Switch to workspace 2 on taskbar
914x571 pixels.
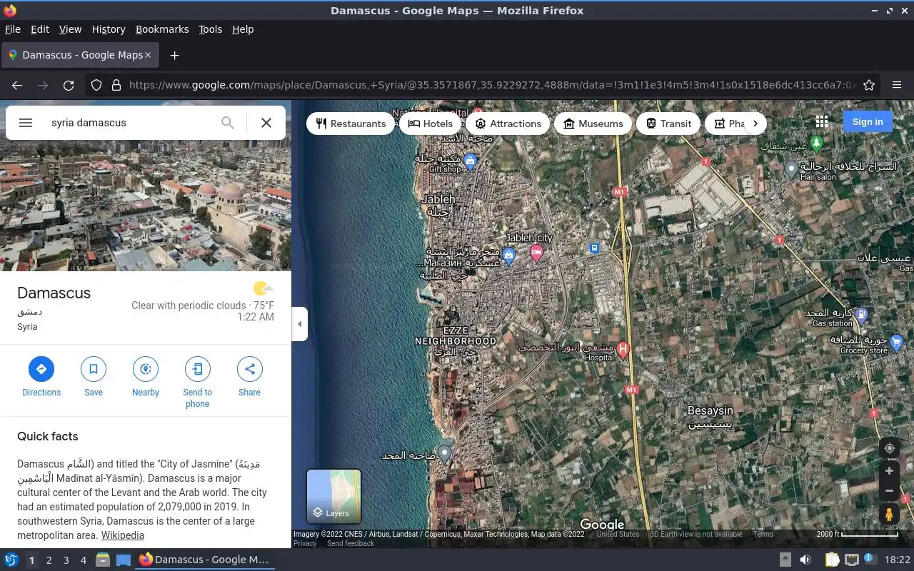click(x=49, y=560)
